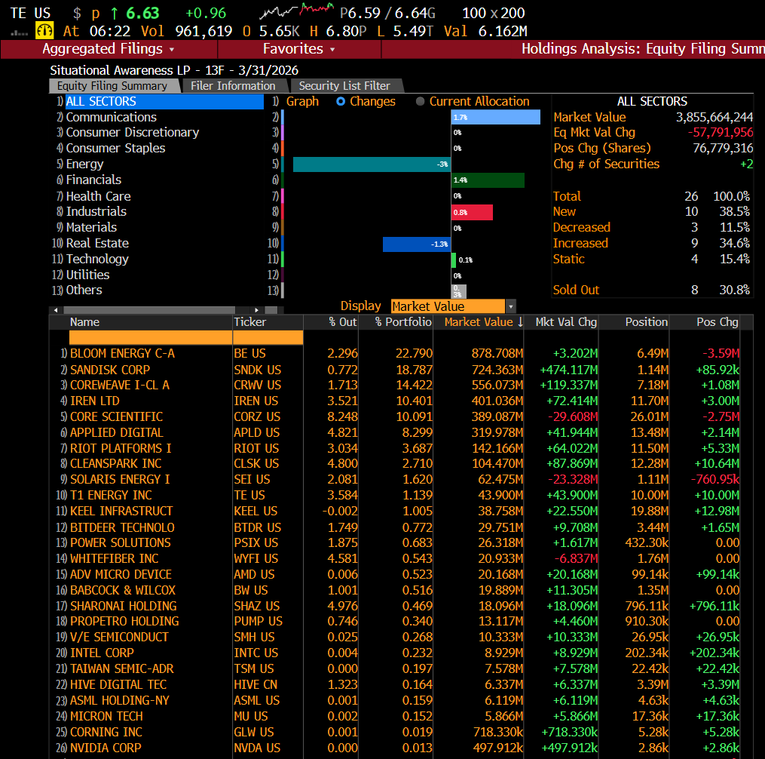Click the Display Market Value combo box
The height and width of the screenshot is (759, 765).
click(x=448, y=306)
